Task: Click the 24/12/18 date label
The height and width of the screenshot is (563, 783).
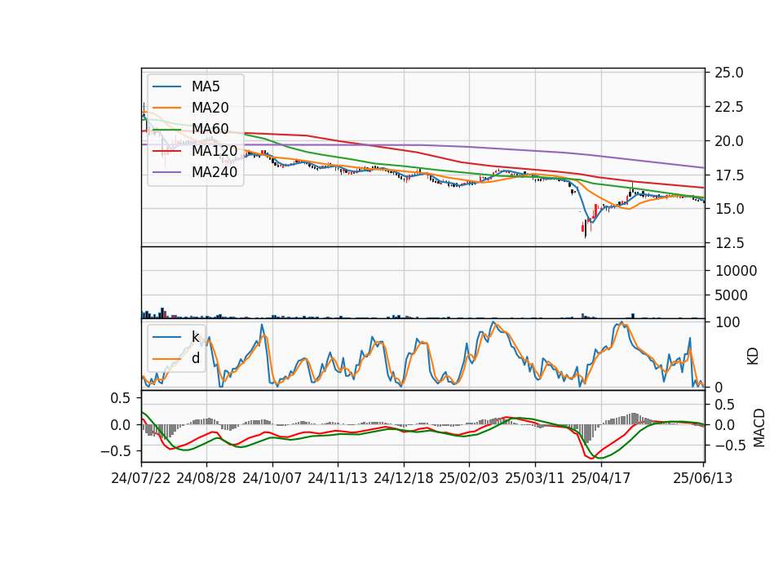Action: [404, 478]
